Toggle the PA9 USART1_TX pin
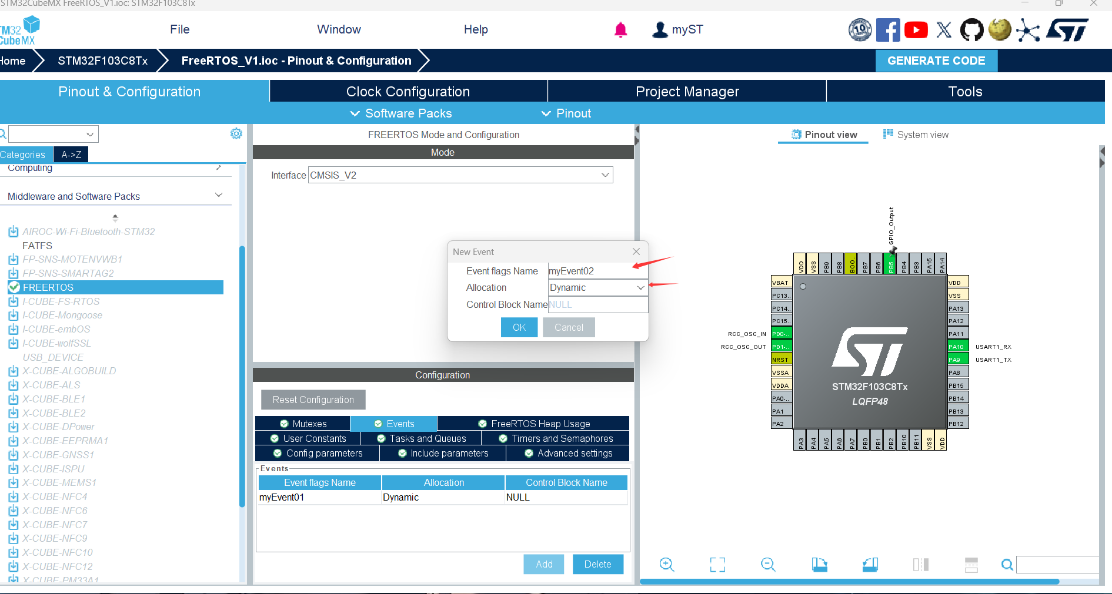 (958, 360)
